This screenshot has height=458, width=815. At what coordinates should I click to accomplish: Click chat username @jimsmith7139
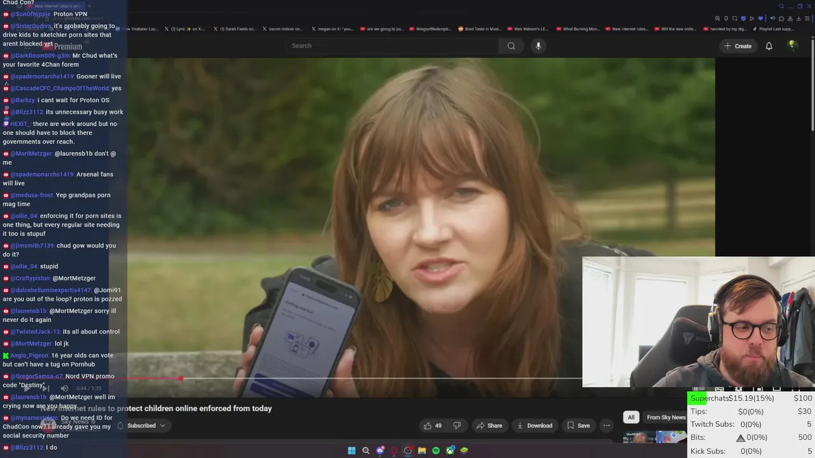[x=32, y=246]
